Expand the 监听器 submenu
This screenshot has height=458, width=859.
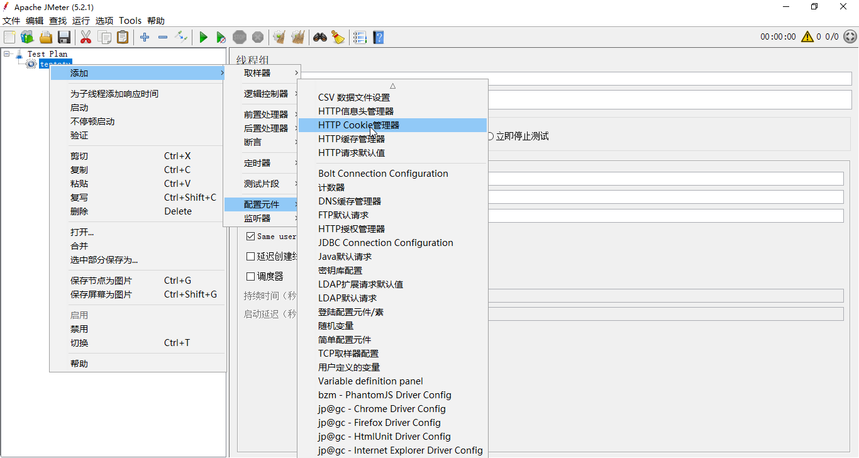pyautogui.click(x=262, y=218)
